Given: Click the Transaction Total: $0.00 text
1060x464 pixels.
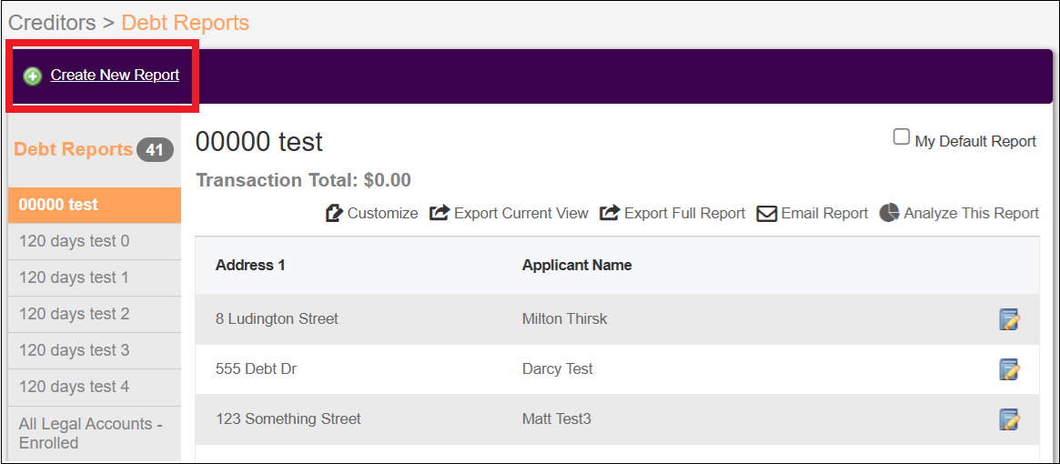Looking at the screenshot, I should tap(303, 180).
